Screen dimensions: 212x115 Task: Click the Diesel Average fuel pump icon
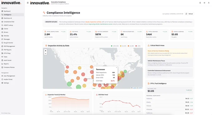172,31
